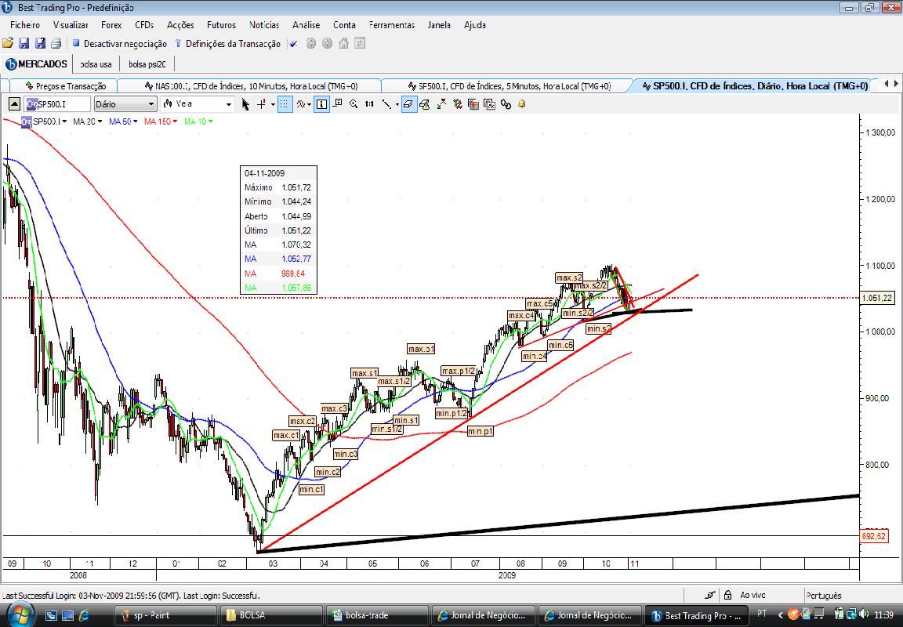
Task: Switch to Preços e Transacção tab
Action: [66, 85]
